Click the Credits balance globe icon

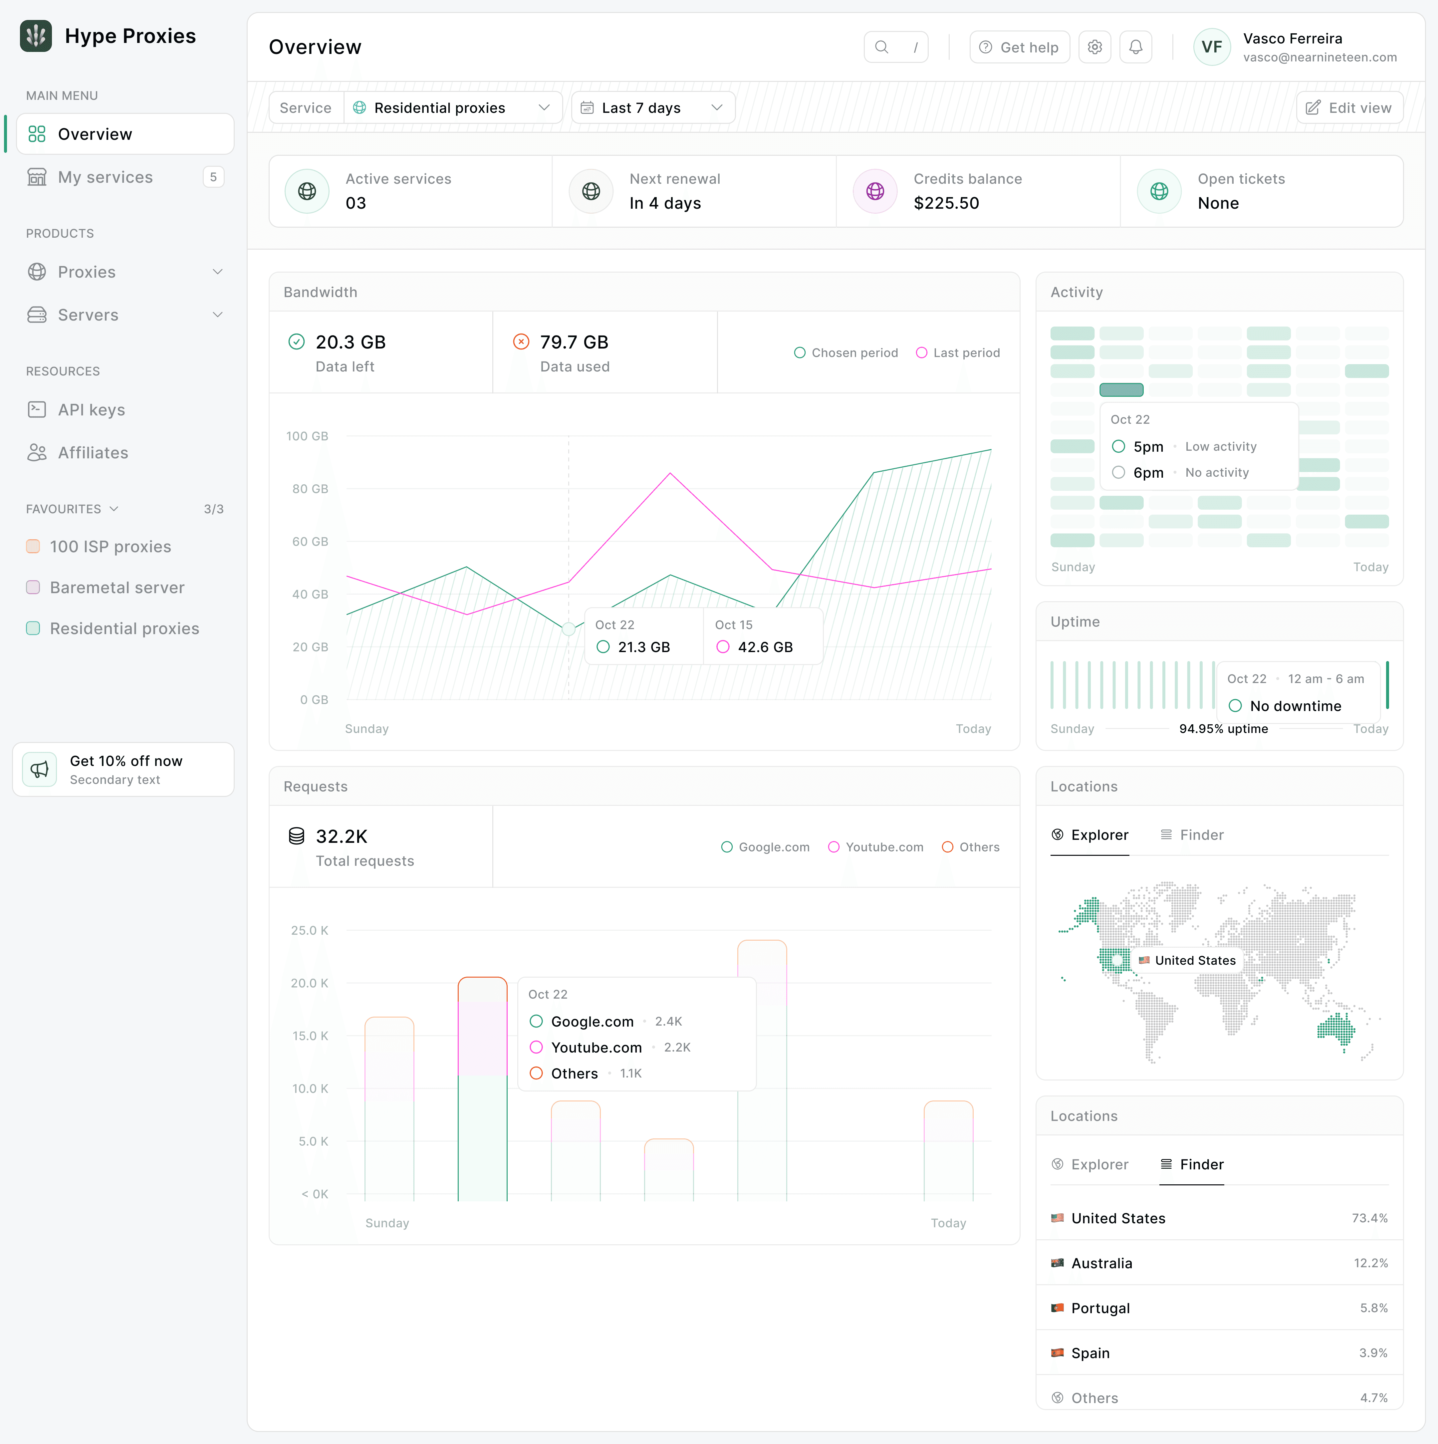[x=874, y=191]
